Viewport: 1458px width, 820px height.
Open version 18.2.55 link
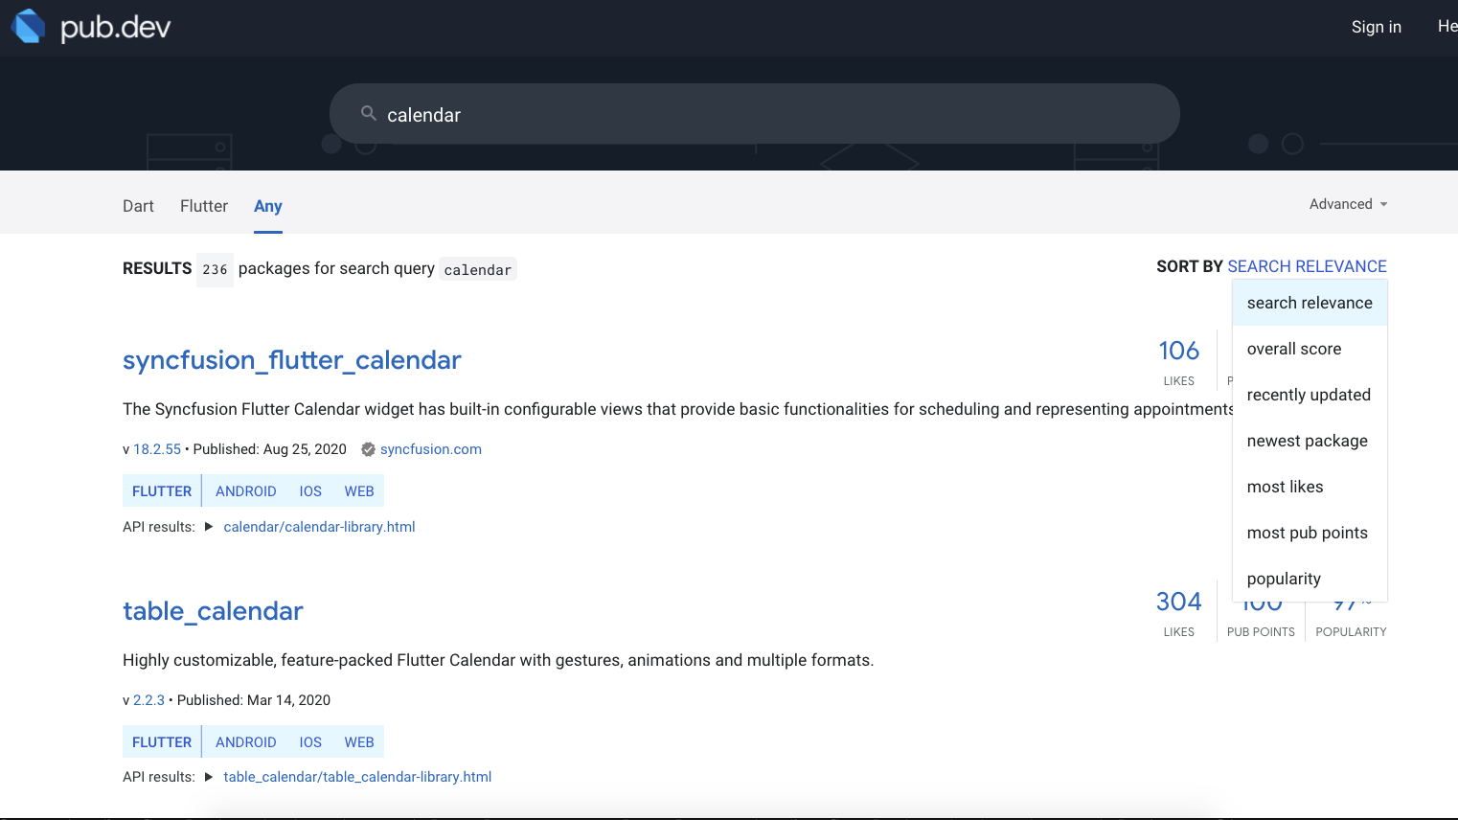click(157, 449)
